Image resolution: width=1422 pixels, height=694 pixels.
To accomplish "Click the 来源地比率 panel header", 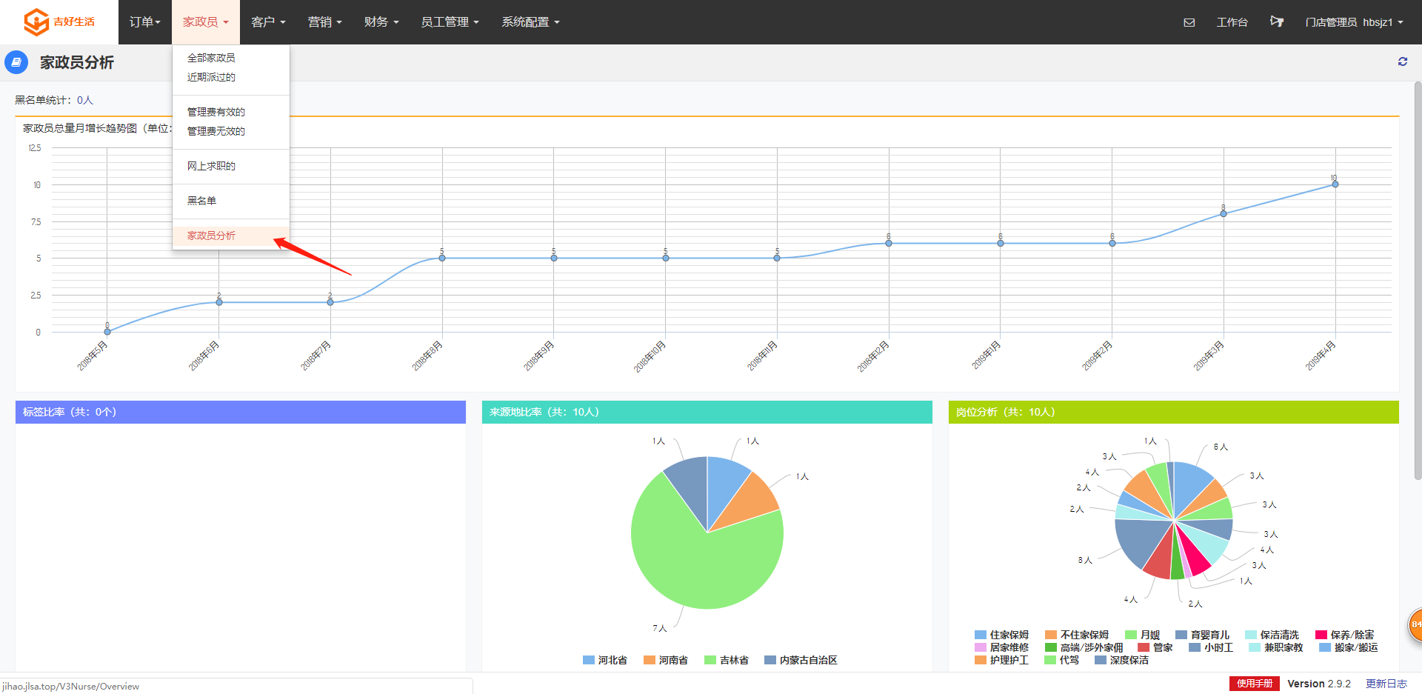I will (x=707, y=412).
